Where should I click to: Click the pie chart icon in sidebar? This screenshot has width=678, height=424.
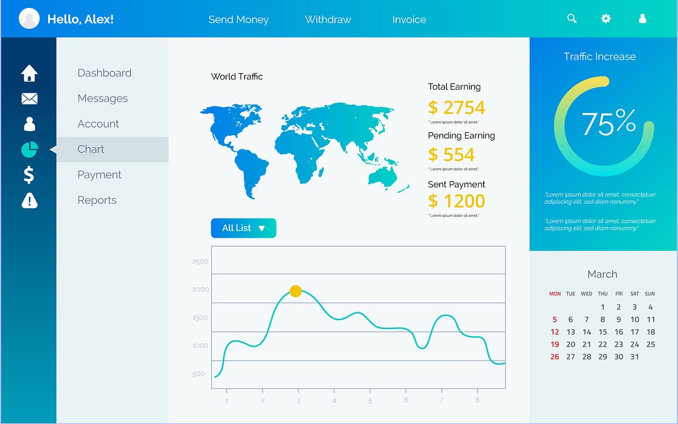point(29,149)
